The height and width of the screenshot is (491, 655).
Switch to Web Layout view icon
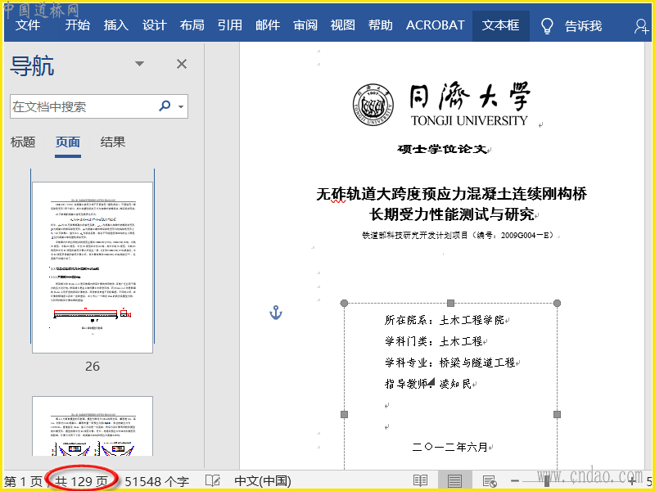pos(489,481)
